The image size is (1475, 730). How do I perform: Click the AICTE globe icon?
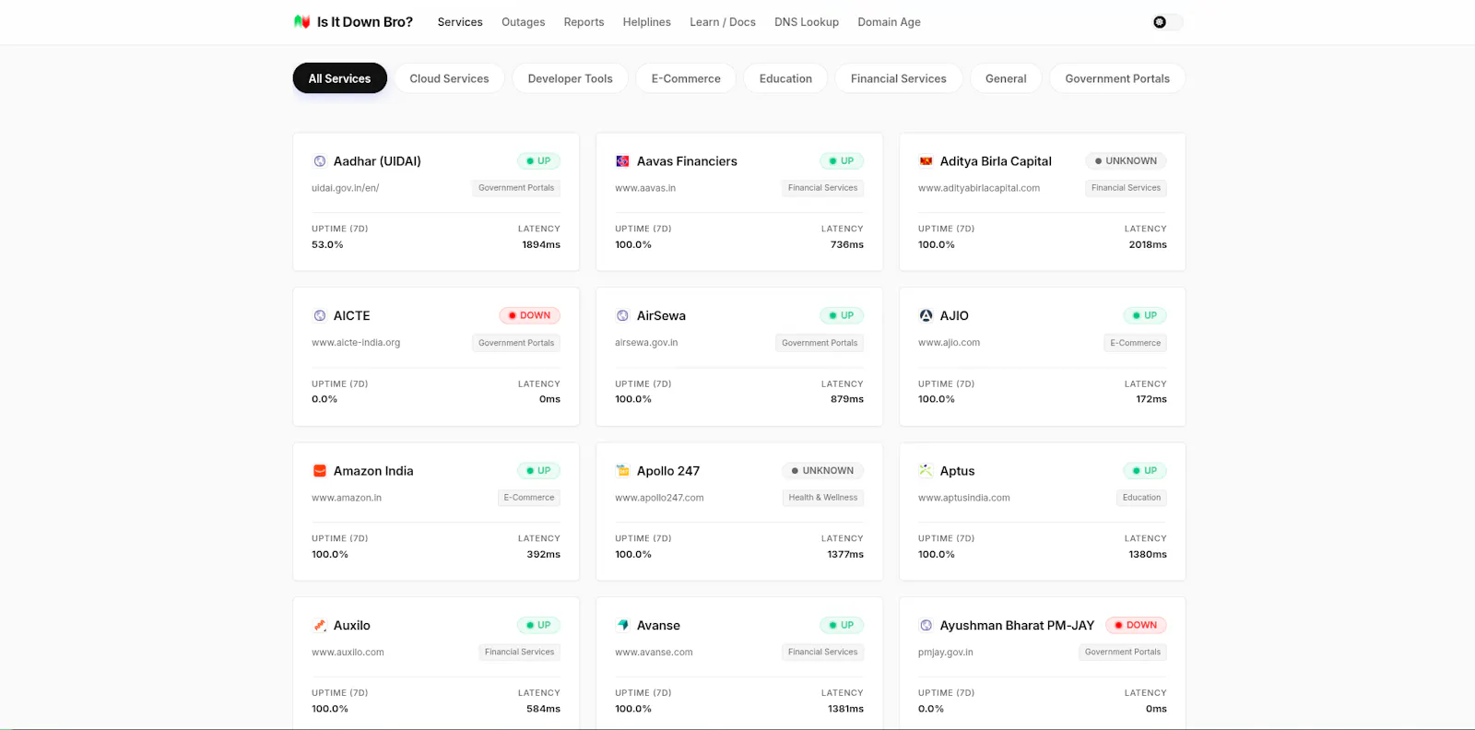[x=320, y=315]
